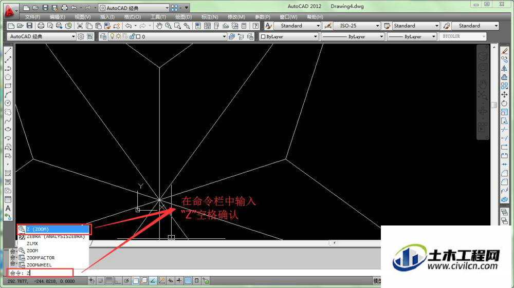
Task: Open the 修改(M) menu
Action: (x=236, y=17)
